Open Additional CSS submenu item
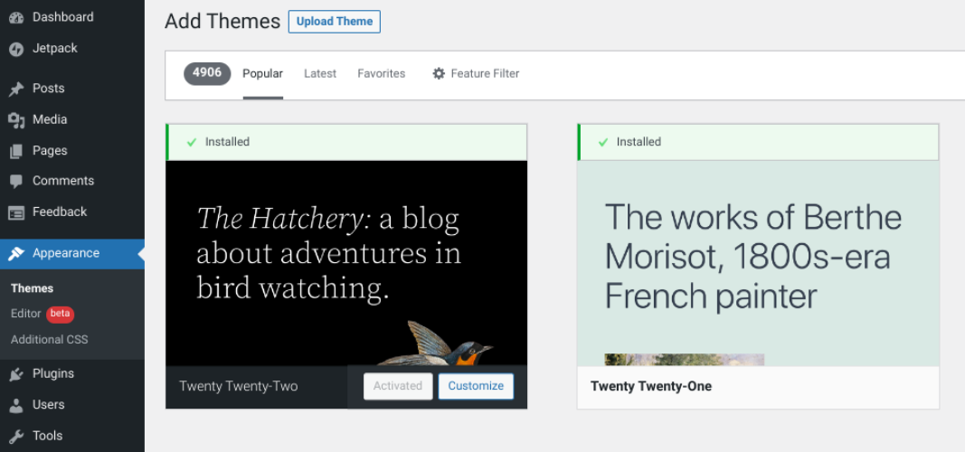Image resolution: width=965 pixels, height=452 pixels. (x=49, y=340)
